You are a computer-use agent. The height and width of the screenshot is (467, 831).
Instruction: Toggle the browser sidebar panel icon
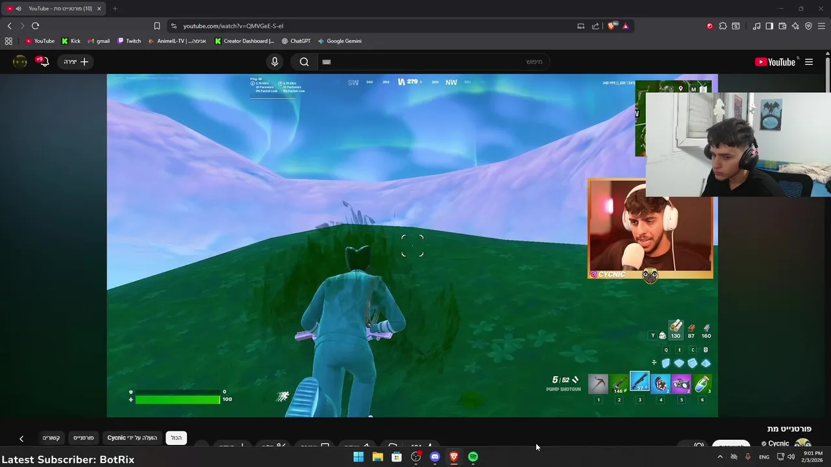tap(769, 26)
